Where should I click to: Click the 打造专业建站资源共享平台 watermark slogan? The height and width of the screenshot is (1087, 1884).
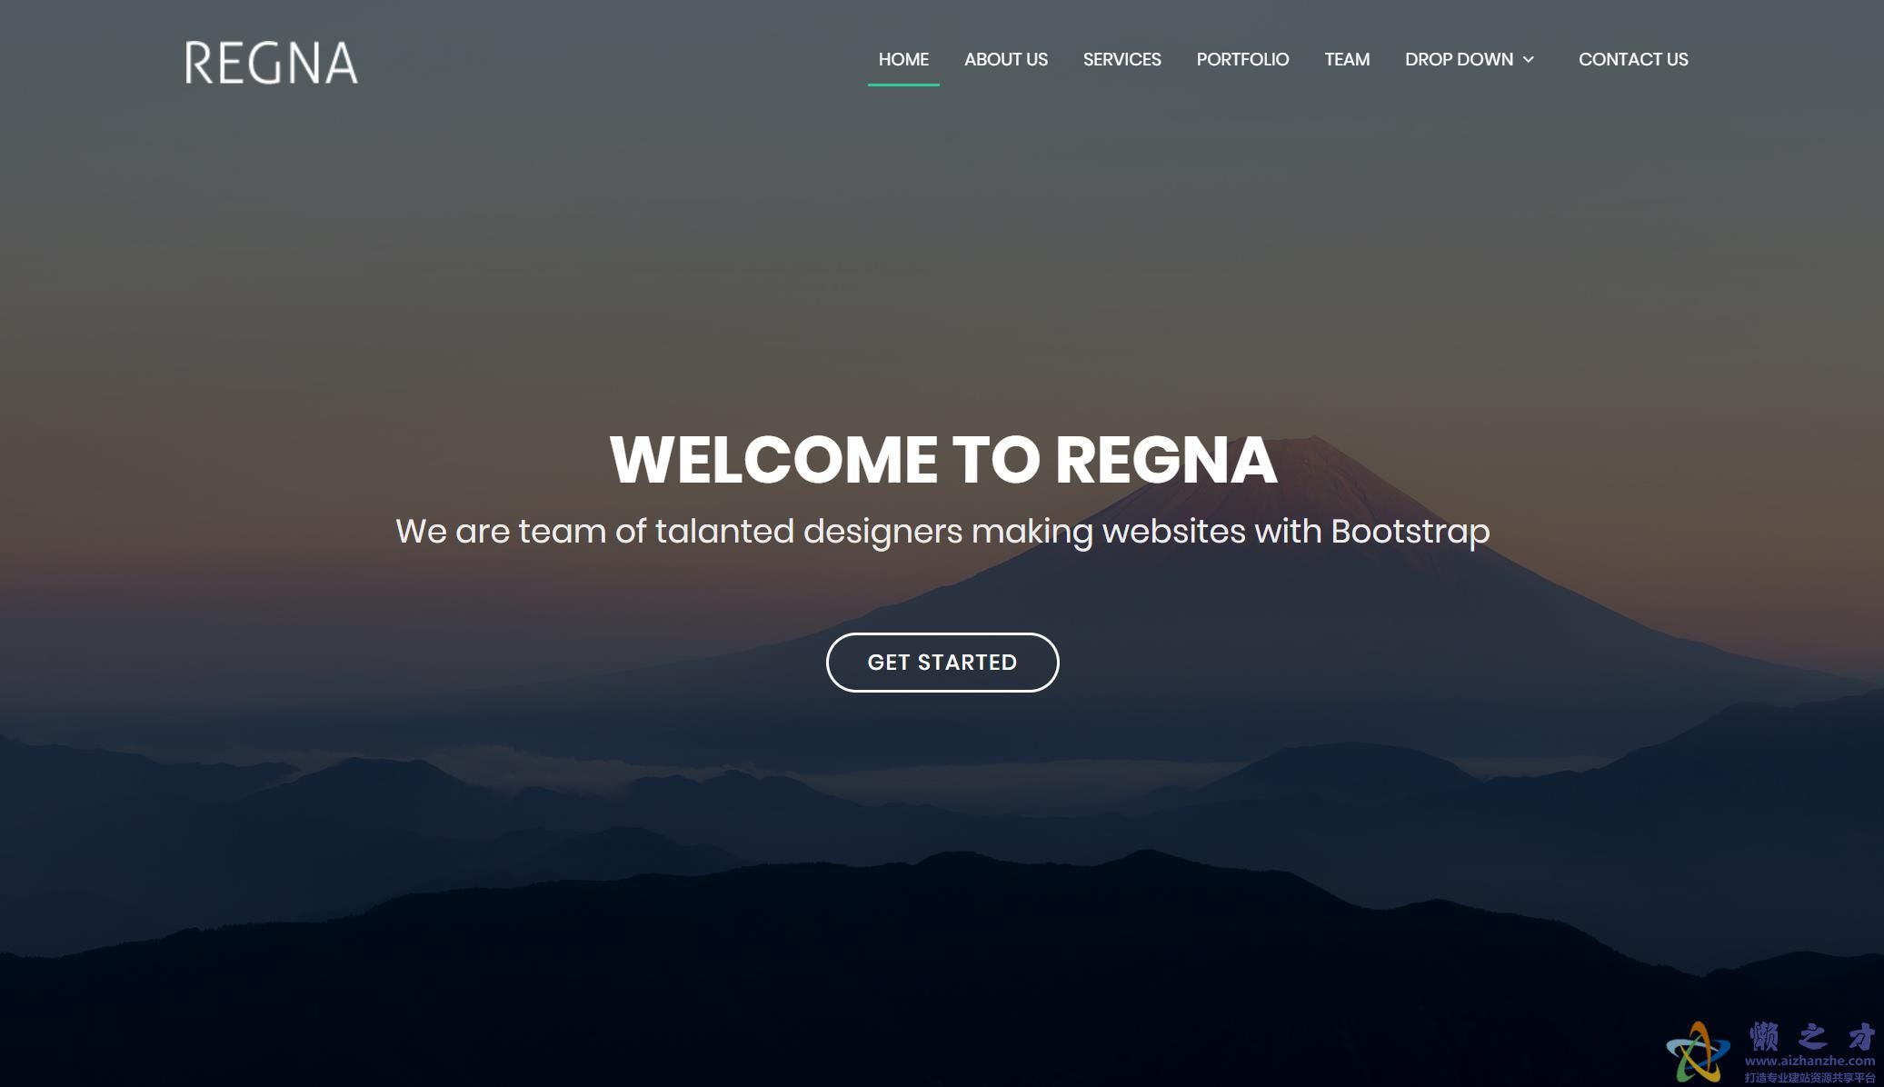1809,1077
